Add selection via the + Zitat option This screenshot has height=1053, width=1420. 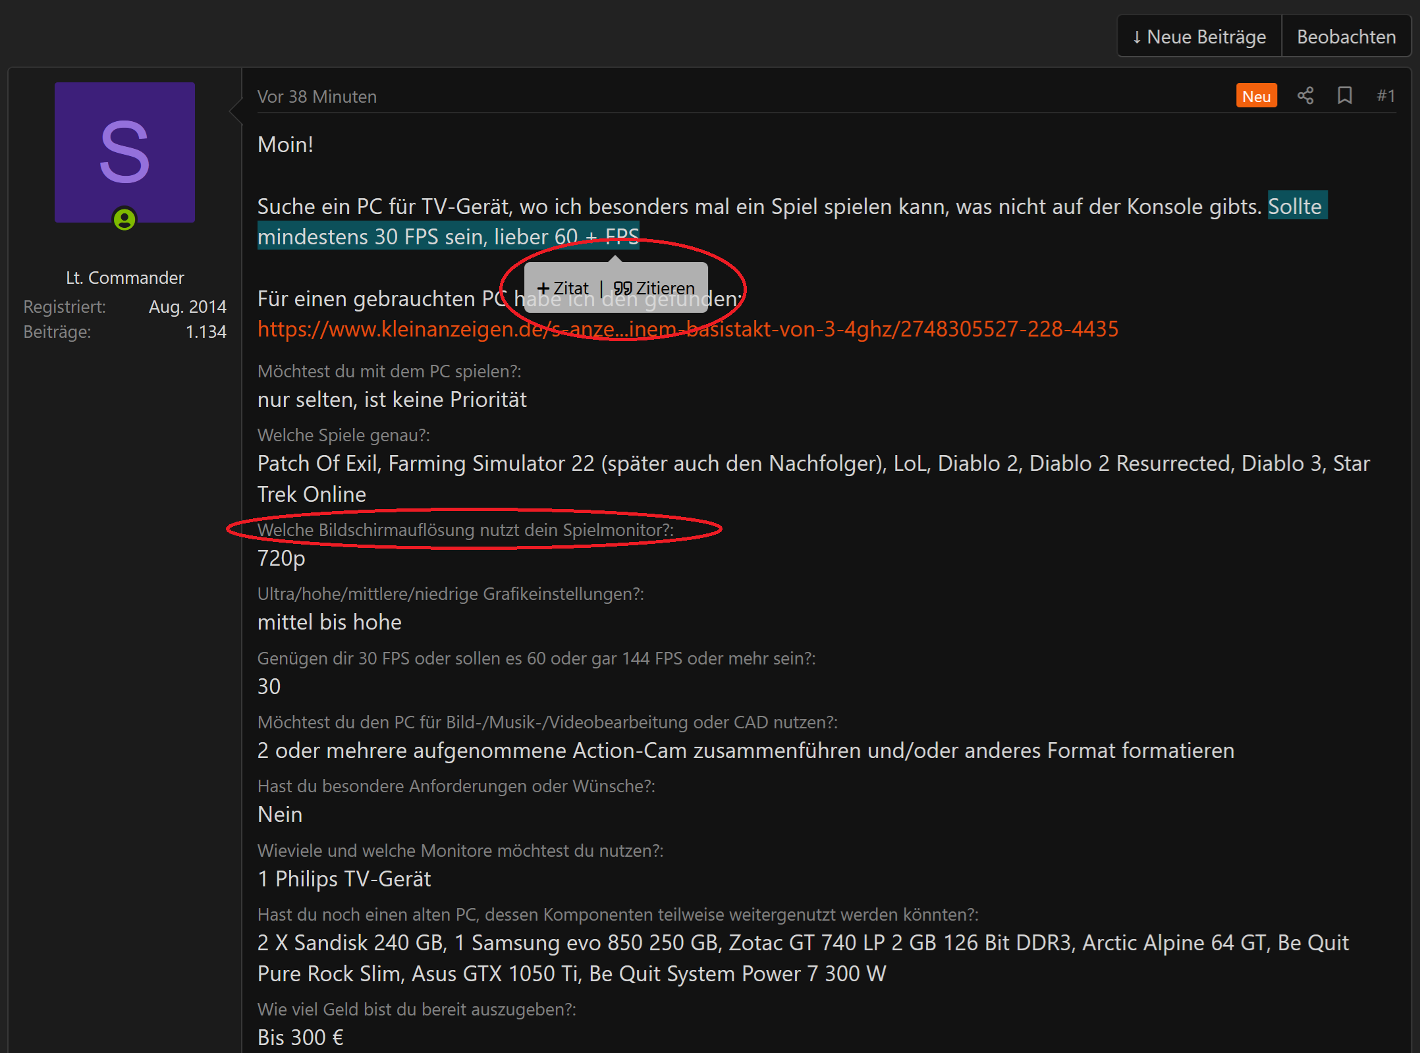pos(563,288)
